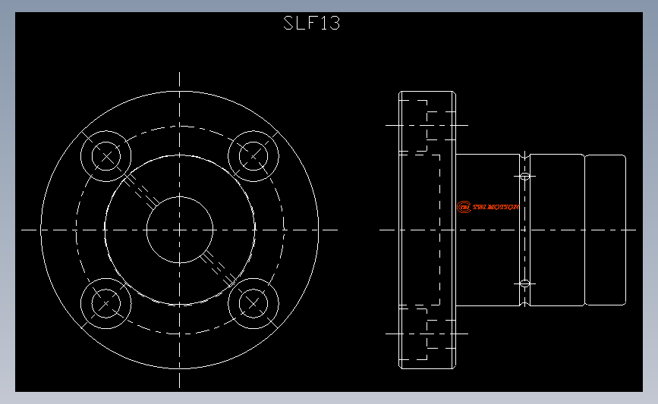Pick the upper-left bolt hole on the flange
The width and height of the screenshot is (658, 404).
[x=105, y=156]
